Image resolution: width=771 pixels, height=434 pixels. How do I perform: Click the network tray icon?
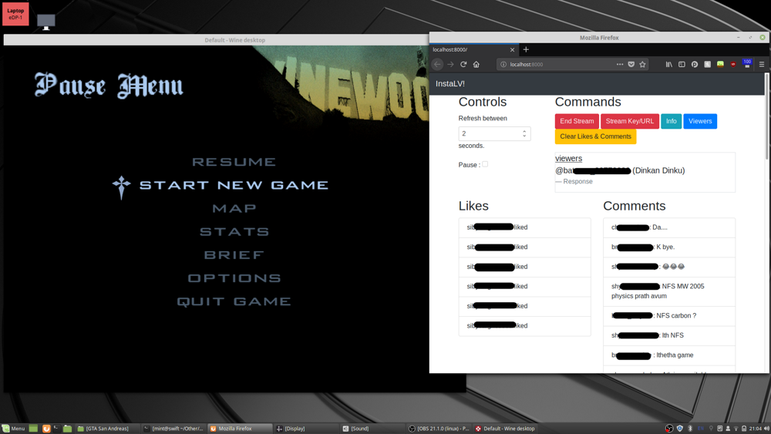pos(736,429)
